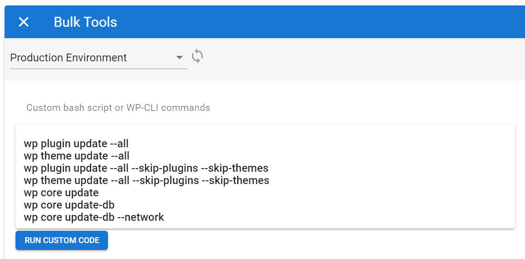Place cursor on 'wp theme update --all' second line
The image size is (525, 259).
[x=76, y=156]
